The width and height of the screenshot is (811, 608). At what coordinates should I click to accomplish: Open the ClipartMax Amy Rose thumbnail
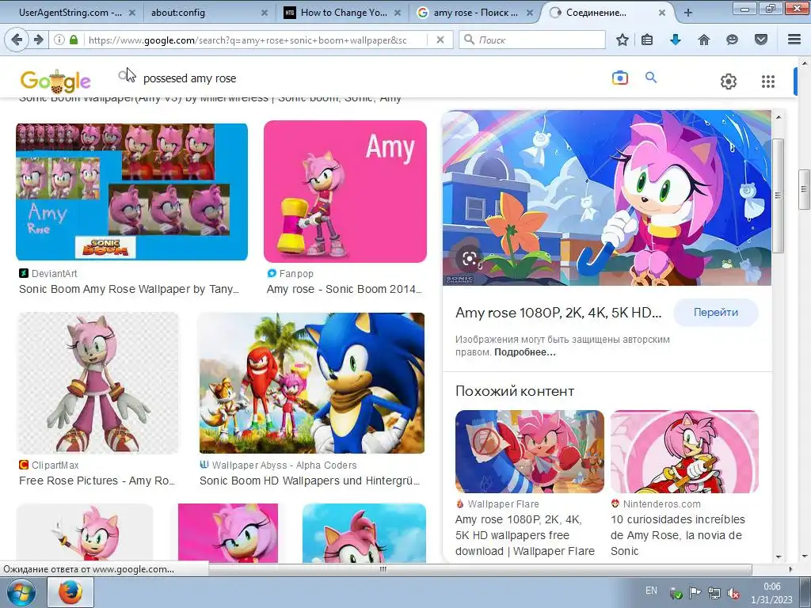(x=98, y=383)
